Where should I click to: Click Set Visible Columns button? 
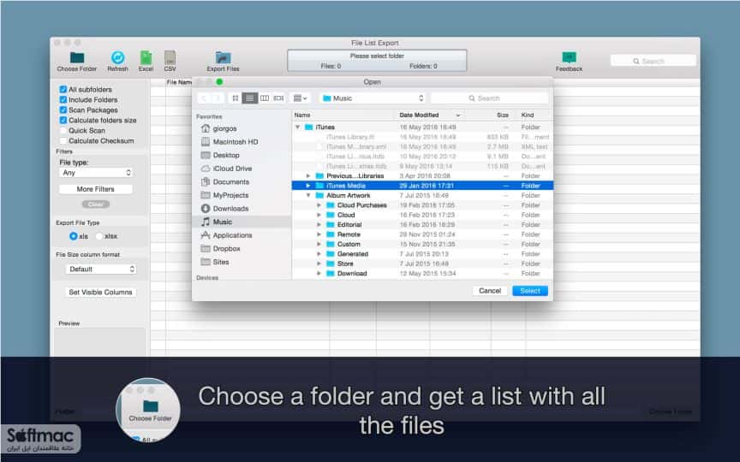(x=100, y=293)
